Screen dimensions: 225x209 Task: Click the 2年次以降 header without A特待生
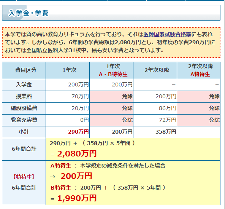point(155,70)
